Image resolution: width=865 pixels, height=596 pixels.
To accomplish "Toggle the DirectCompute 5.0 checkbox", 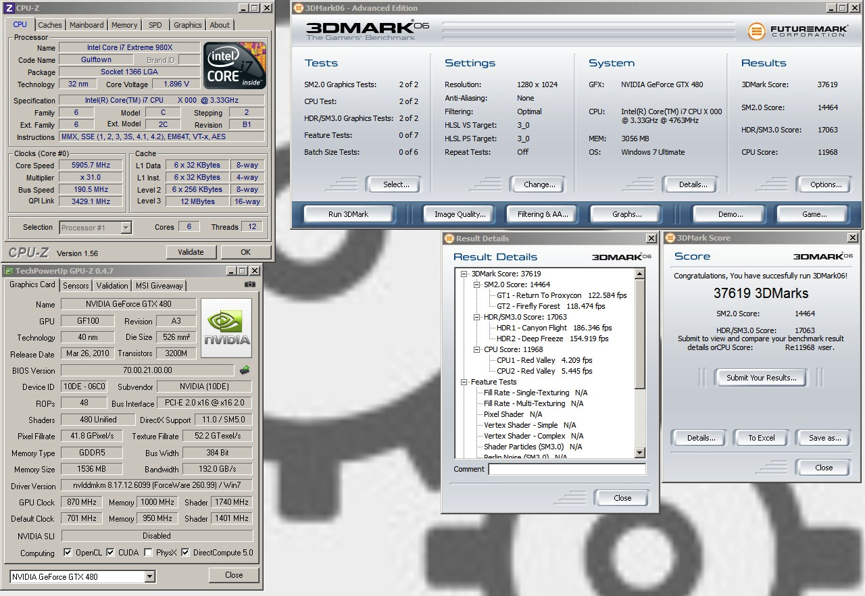I will pos(185,553).
